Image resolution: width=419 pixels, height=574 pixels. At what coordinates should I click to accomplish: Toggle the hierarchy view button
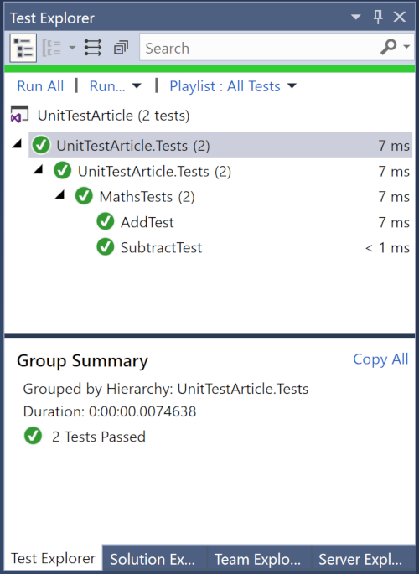pyautogui.click(x=23, y=48)
